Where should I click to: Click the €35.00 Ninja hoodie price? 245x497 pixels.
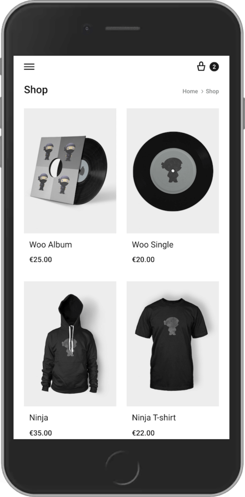coord(41,433)
